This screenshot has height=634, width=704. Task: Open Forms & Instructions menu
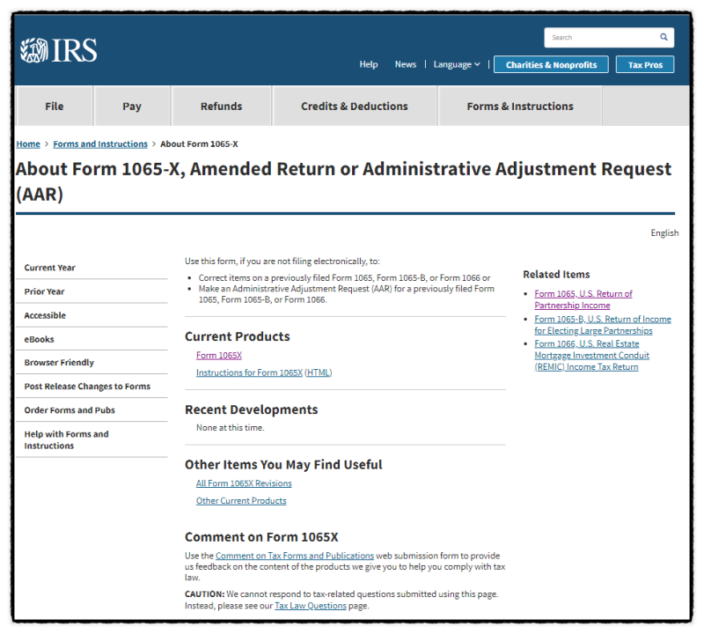point(520,107)
